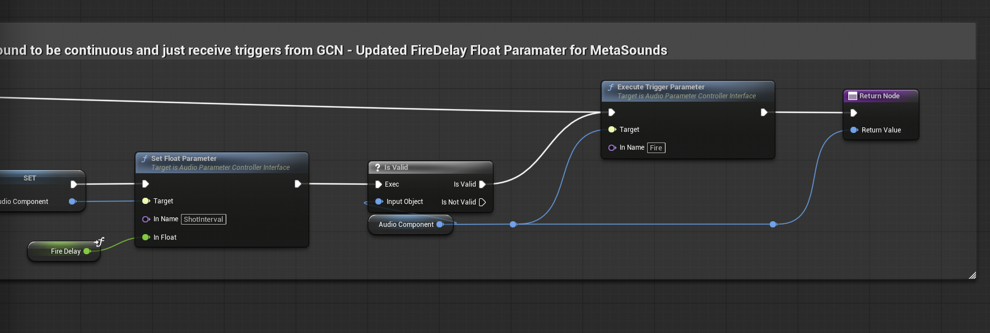Click the Set Float Parameter node title

click(184, 159)
